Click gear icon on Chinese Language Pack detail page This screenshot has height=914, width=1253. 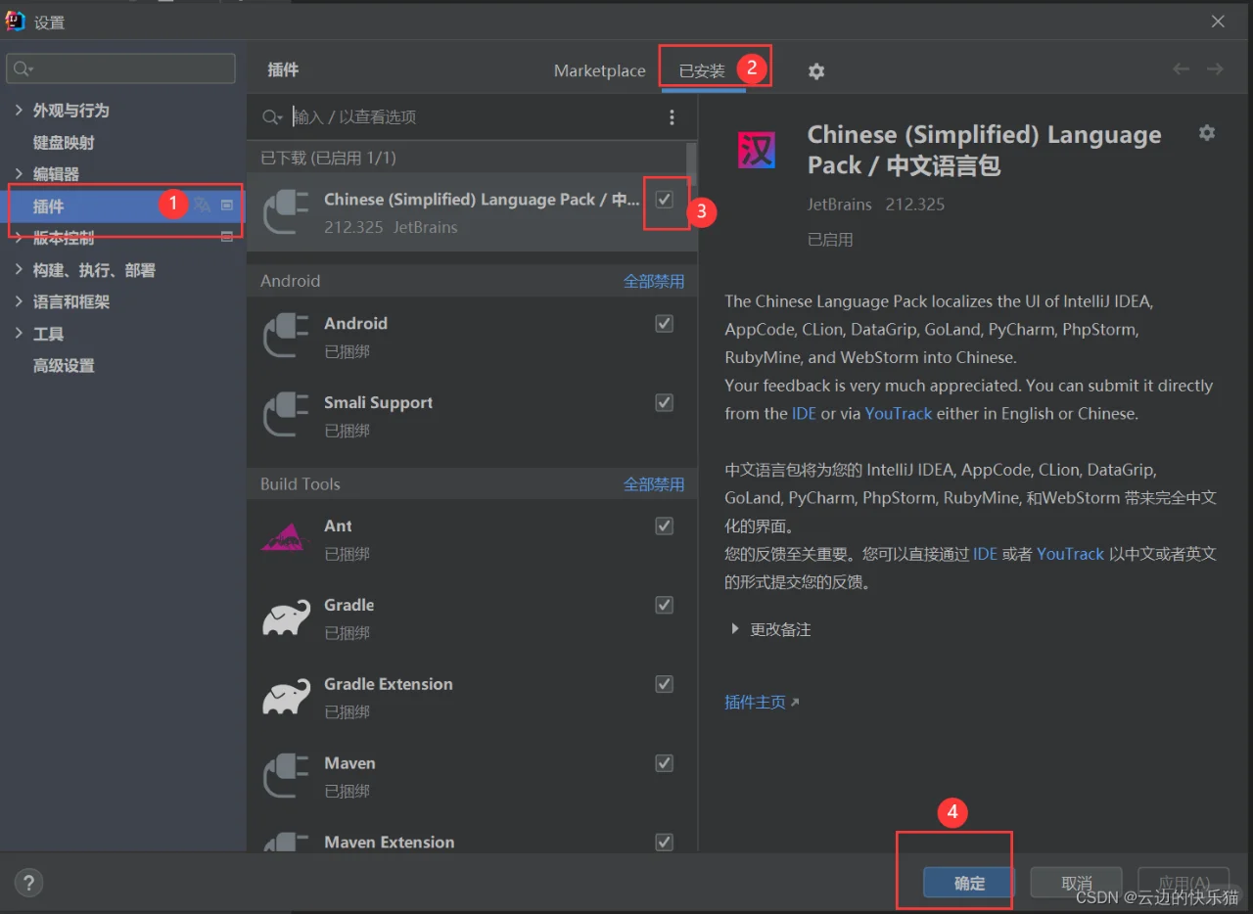coord(1206,133)
